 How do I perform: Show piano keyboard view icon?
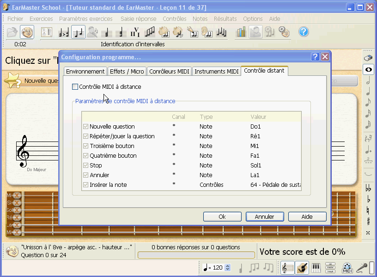(316, 268)
